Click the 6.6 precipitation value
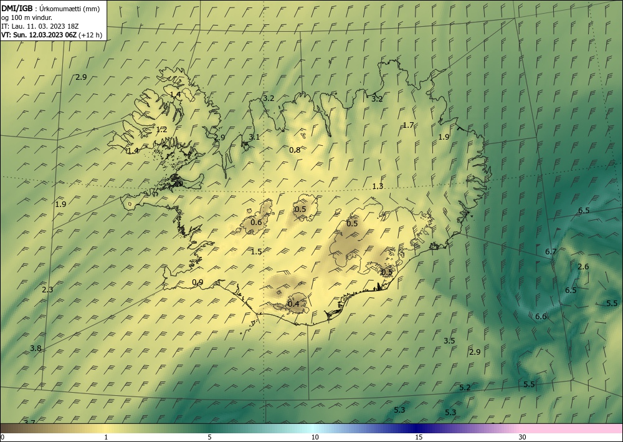 click(x=541, y=317)
